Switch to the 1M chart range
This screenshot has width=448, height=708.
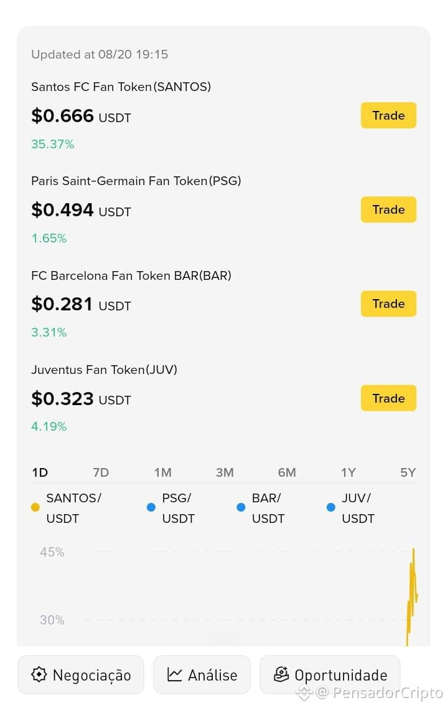(x=162, y=472)
